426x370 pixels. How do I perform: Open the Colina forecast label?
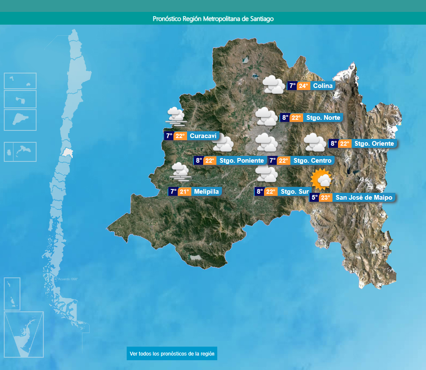point(322,86)
